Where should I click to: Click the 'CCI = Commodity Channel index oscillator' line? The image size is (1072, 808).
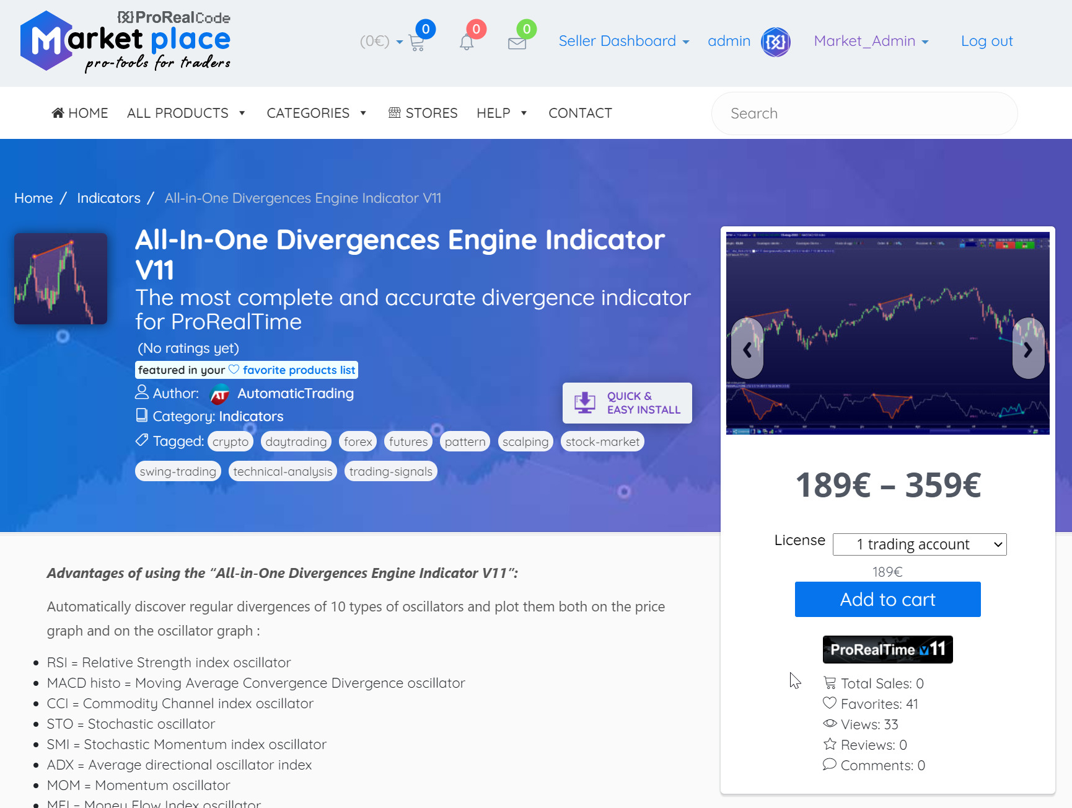(x=180, y=703)
